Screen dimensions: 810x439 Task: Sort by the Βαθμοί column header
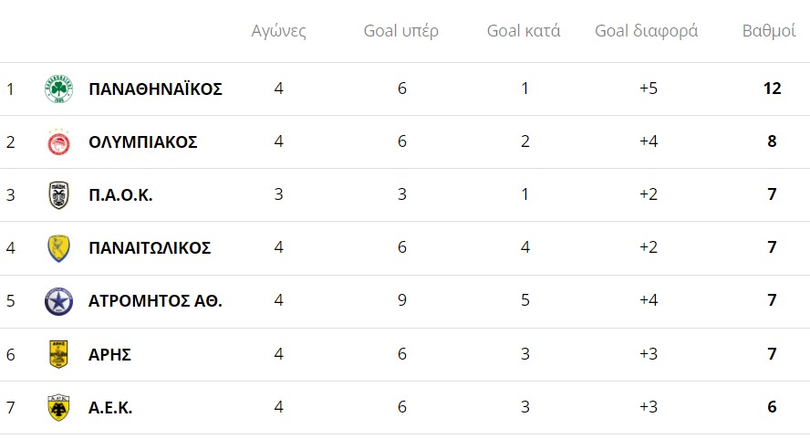click(x=769, y=31)
